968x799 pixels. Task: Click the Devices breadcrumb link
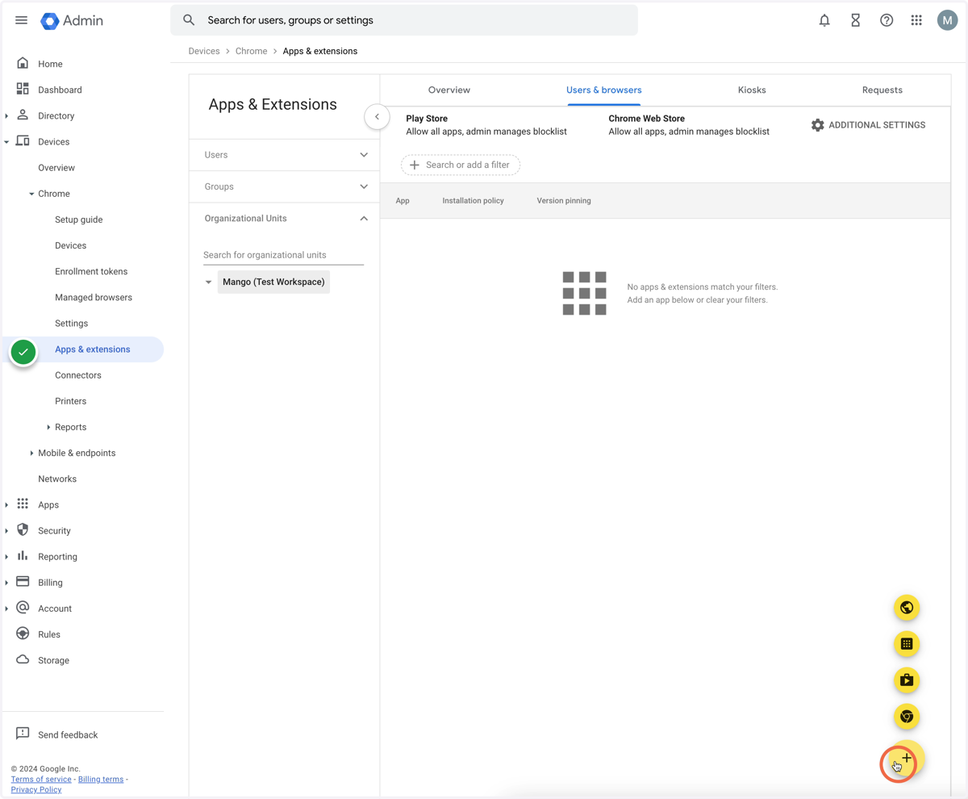[204, 51]
